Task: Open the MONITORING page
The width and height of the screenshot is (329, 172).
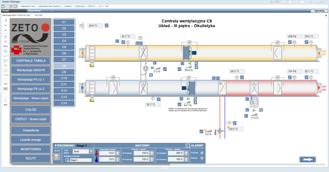Action: click(30, 149)
